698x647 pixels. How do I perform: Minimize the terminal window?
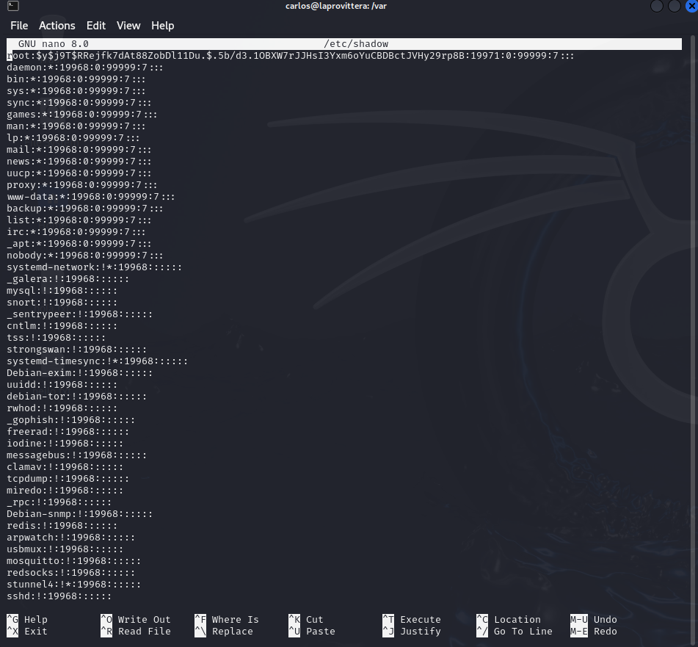pyautogui.click(x=657, y=6)
